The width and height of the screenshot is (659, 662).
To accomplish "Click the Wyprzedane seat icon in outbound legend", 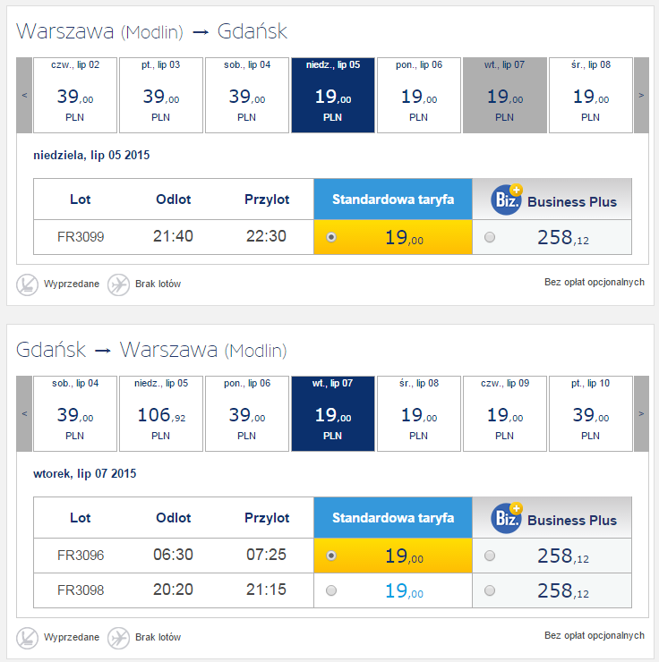I will point(27,284).
